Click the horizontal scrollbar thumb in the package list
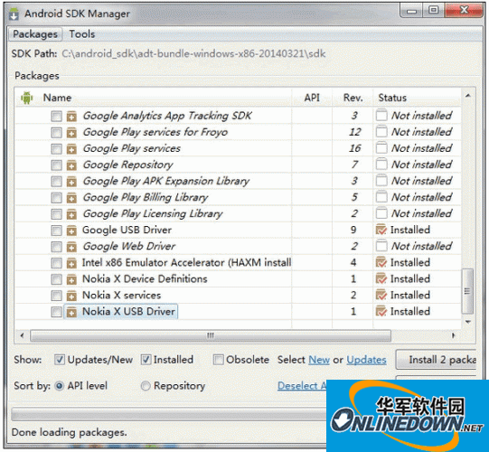 click(x=211, y=336)
